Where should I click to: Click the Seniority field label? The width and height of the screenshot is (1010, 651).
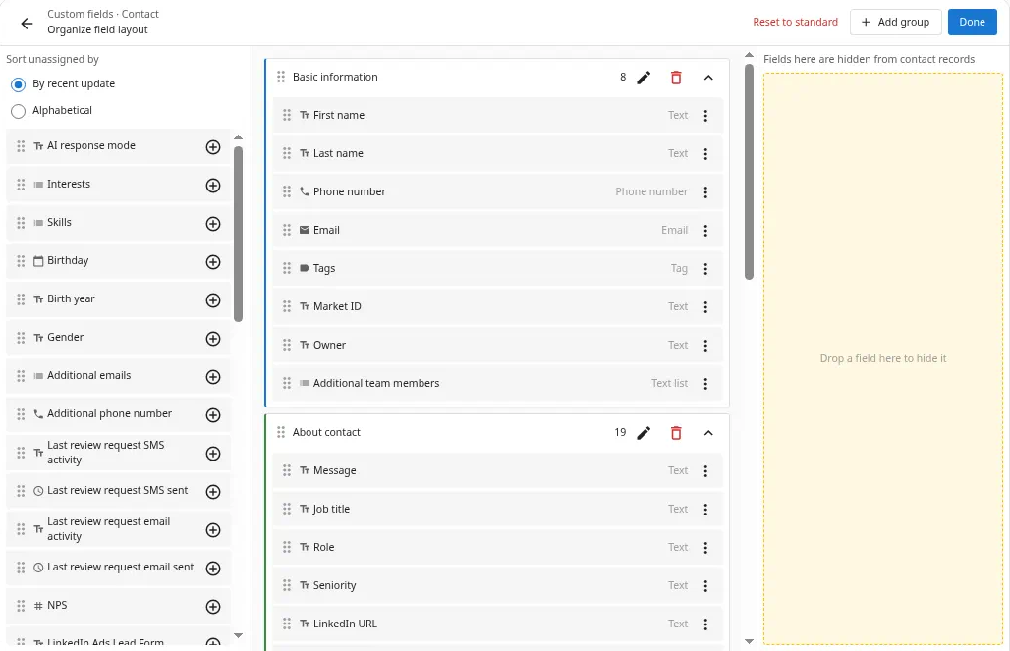(334, 585)
